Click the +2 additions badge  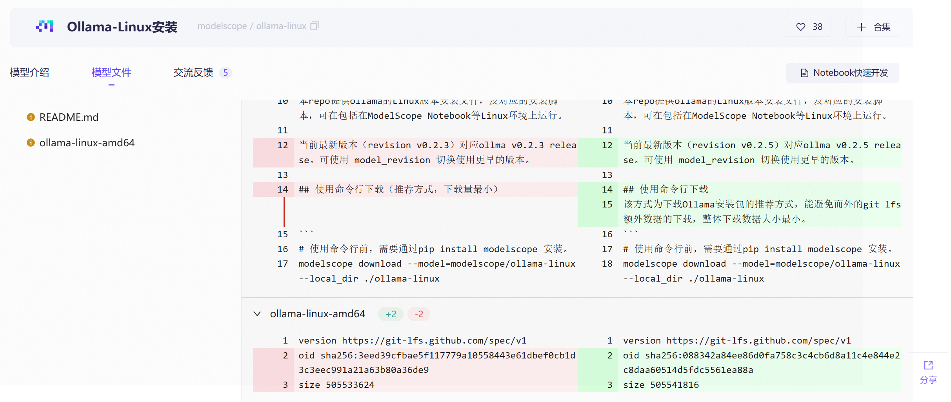click(391, 314)
